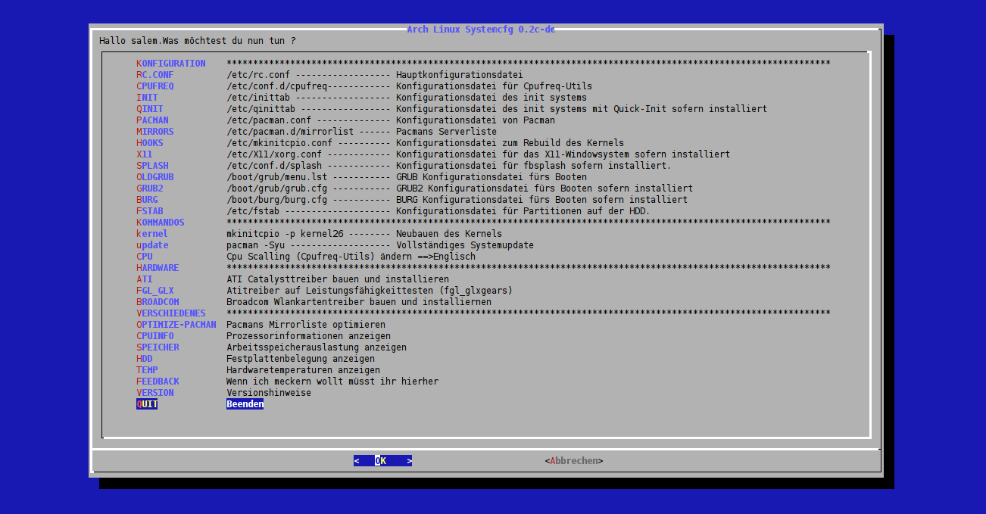Select the VERSION menu entry

tap(154, 393)
